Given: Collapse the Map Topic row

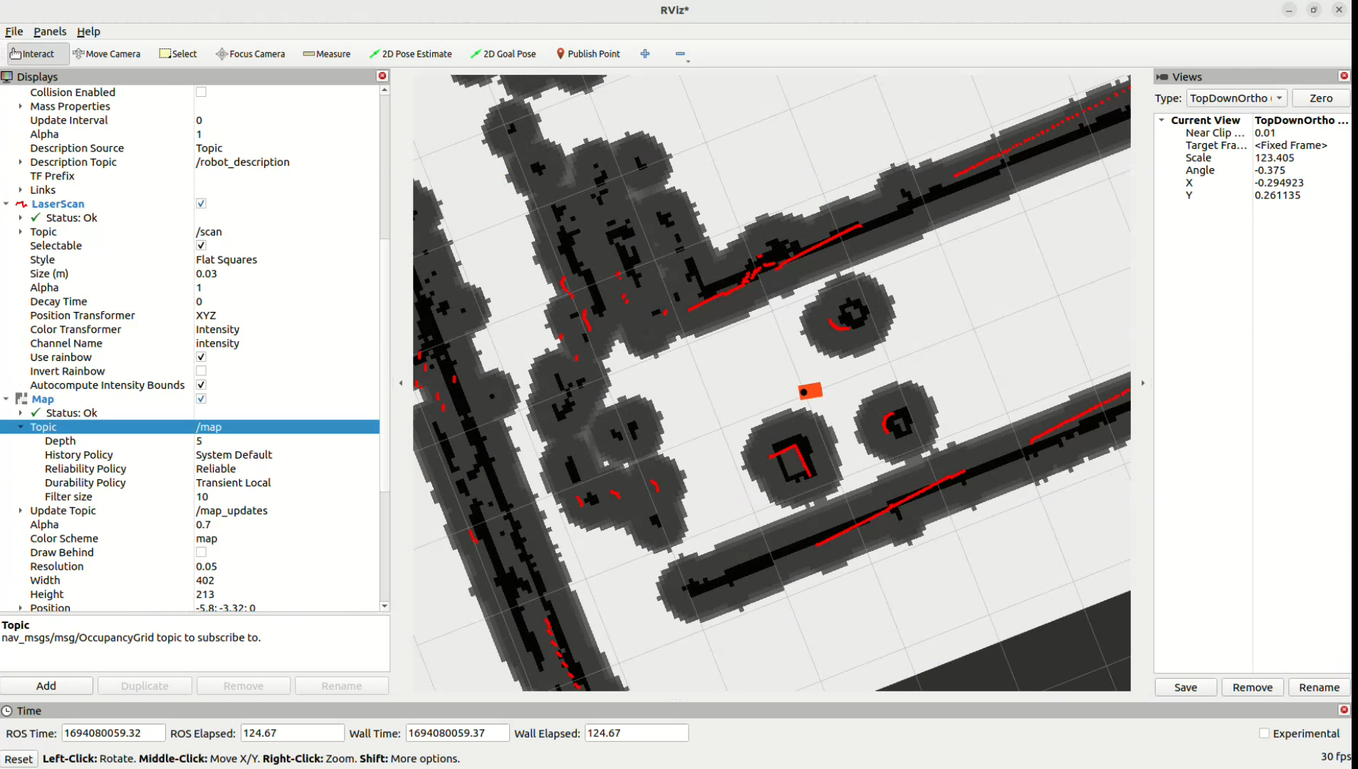Looking at the screenshot, I should click(20, 427).
